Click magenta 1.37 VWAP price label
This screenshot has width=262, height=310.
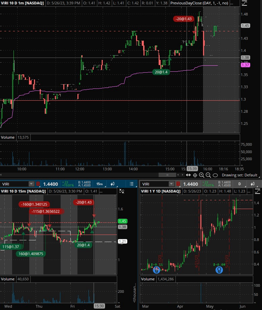point(245,65)
